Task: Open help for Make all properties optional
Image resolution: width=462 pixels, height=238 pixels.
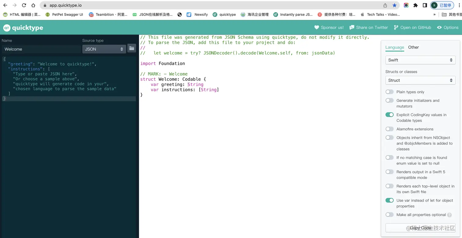Action: tap(449, 215)
